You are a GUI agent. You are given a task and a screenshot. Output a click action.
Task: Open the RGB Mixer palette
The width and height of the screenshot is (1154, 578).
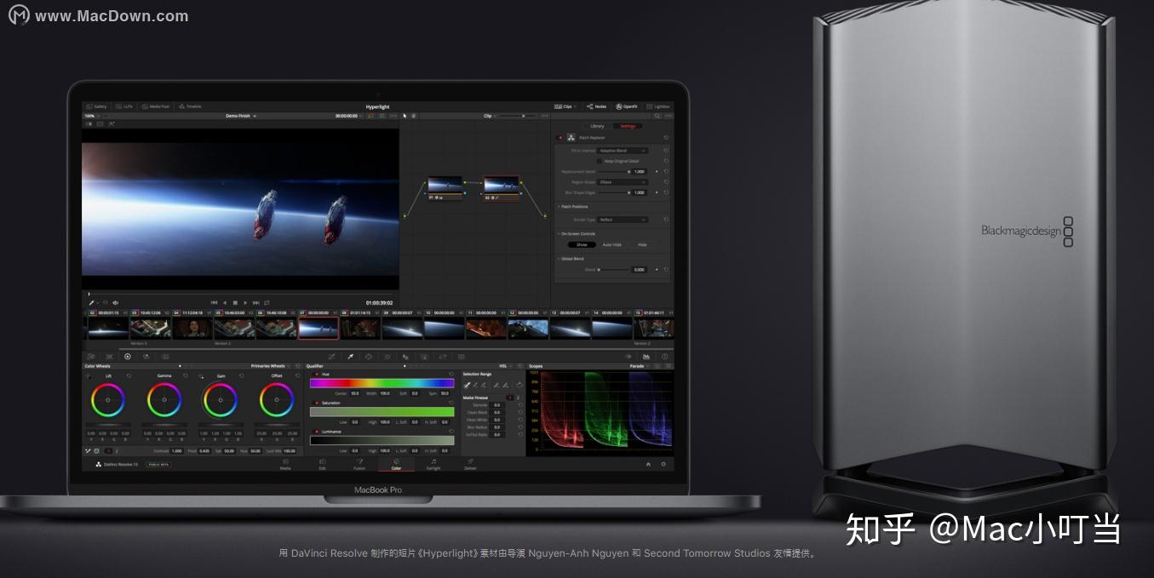tap(146, 357)
